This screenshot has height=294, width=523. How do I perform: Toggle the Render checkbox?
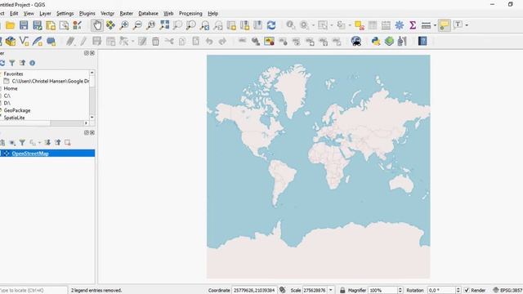click(x=467, y=291)
